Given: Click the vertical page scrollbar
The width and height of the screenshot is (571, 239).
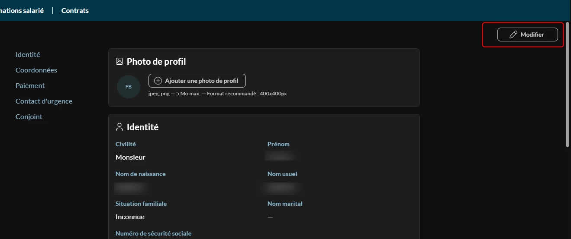Looking at the screenshot, I should click(568, 84).
